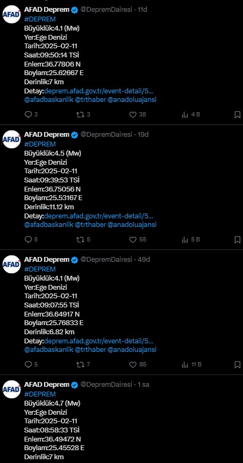View analytics showing 11 B views
The height and width of the screenshot is (463, 243).
coord(192,364)
